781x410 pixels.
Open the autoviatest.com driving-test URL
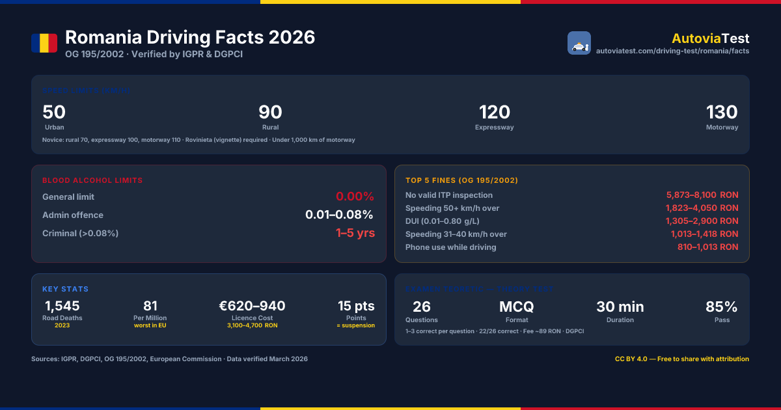tap(673, 51)
